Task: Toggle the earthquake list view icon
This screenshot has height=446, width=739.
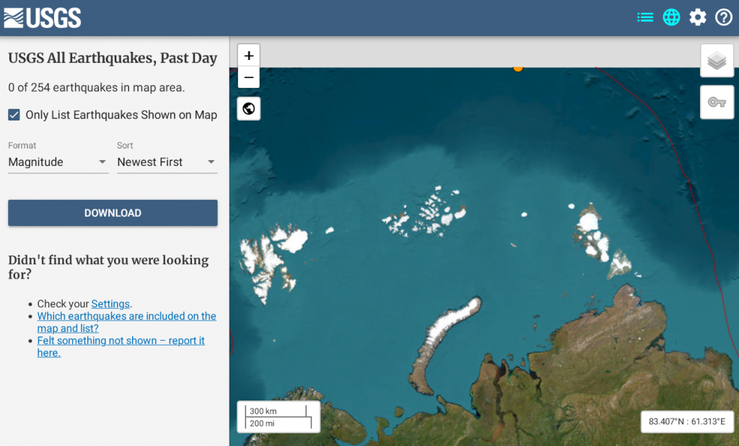Action: click(645, 18)
